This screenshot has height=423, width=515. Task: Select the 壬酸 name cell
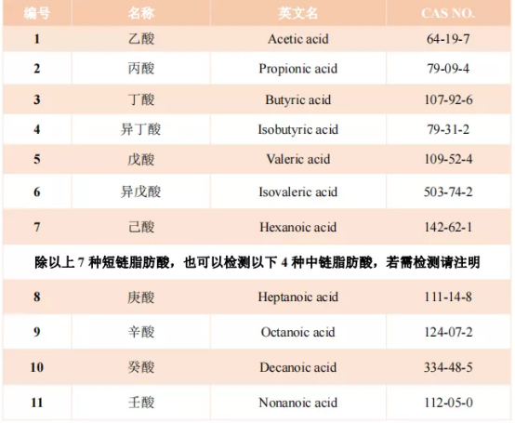coord(141,402)
